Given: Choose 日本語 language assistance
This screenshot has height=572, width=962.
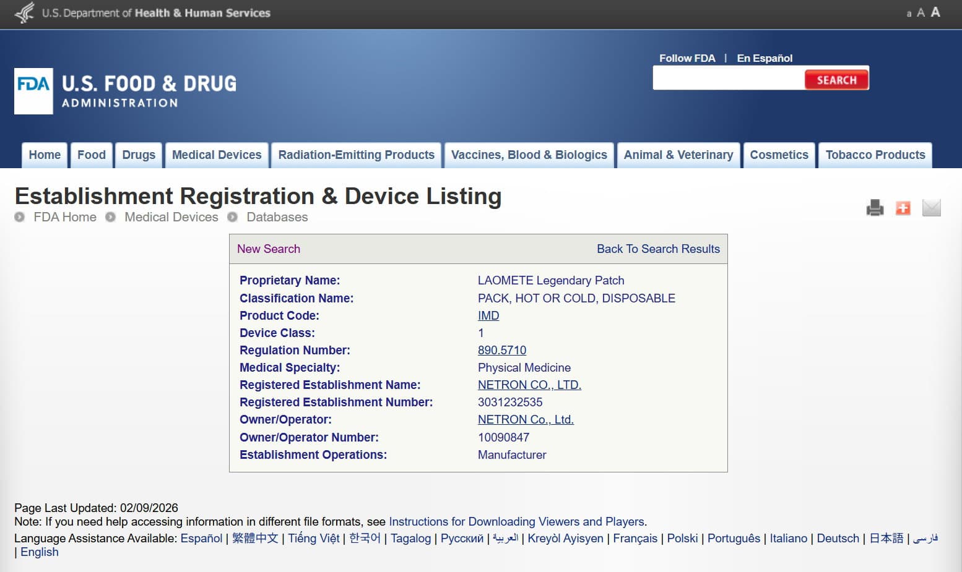Looking at the screenshot, I should click(886, 538).
